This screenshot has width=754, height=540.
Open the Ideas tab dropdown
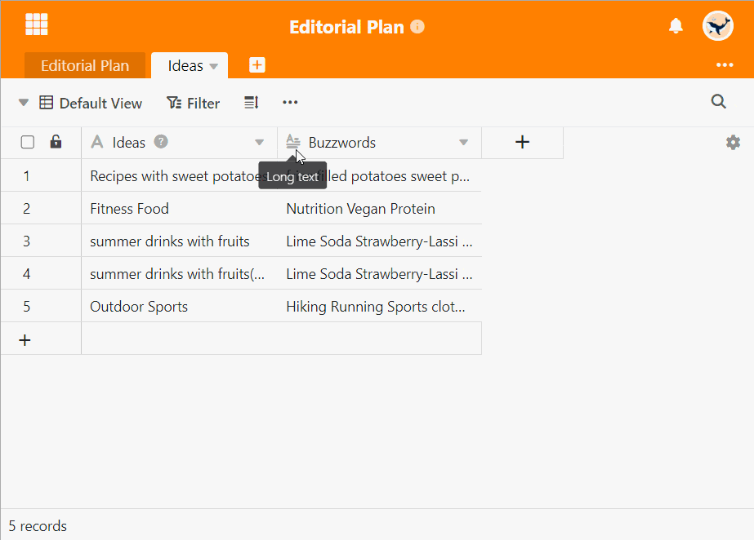point(214,66)
